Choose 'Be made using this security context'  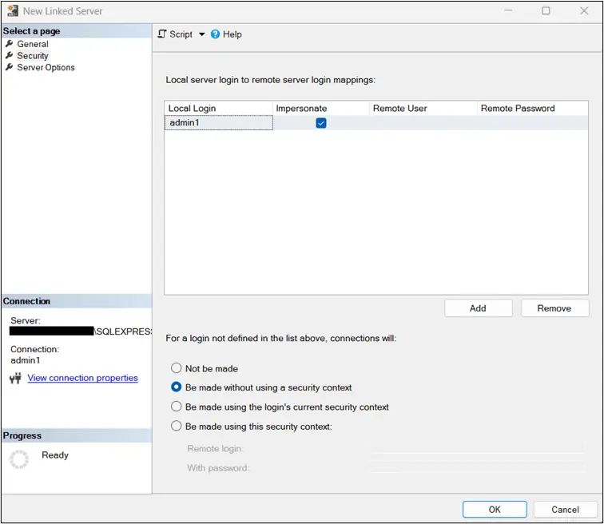pyautogui.click(x=177, y=426)
